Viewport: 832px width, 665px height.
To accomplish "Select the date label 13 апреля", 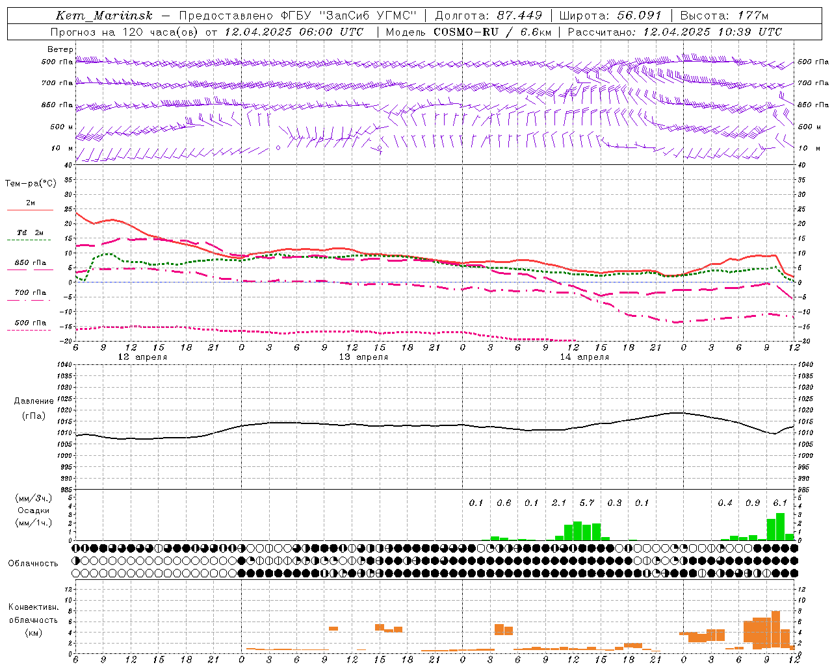I will 363,357.
